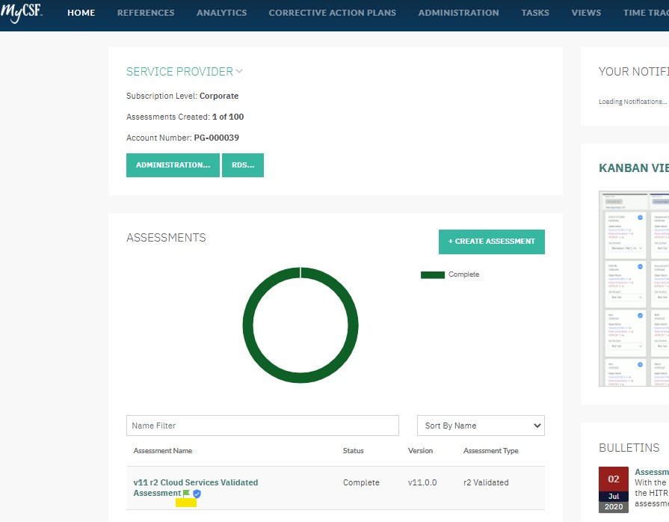The width and height of the screenshot is (669, 522).
Task: Click the blue verified shield badge
Action: pyautogui.click(x=197, y=494)
